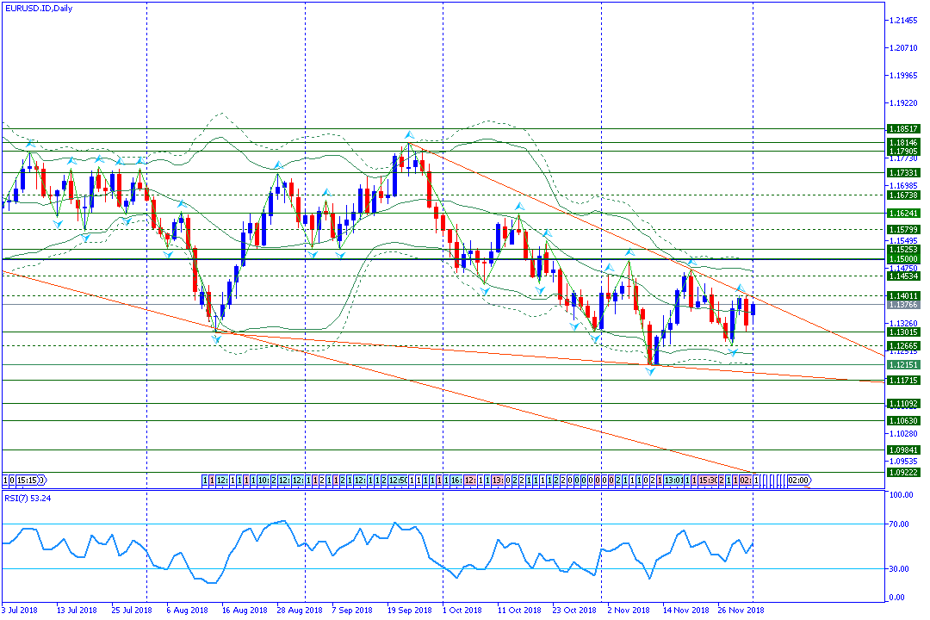Viewport: 930px width, 620px height.
Task: Select the 1.12151 price level tag
Action: (x=903, y=365)
